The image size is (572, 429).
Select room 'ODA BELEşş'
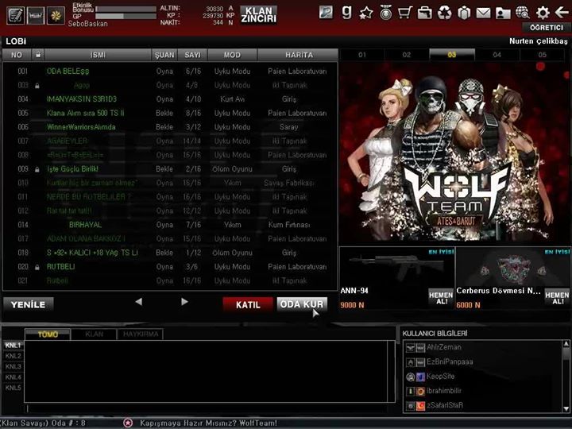click(x=170, y=71)
